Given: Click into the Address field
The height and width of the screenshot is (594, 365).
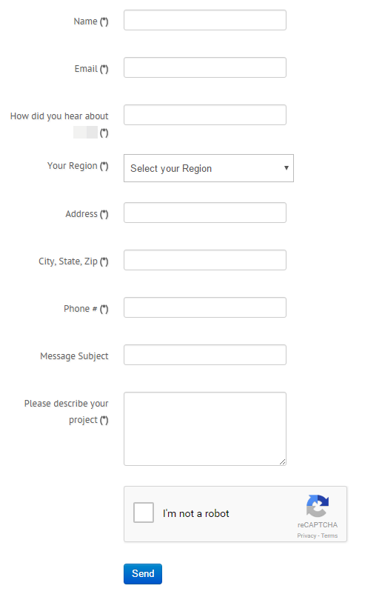Looking at the screenshot, I should [205, 213].
